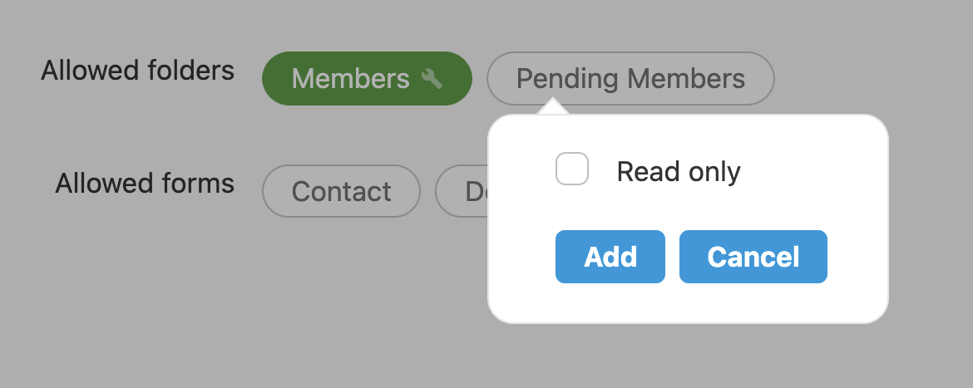Click the Allowed folders label
The image size is (973, 388).
tap(137, 71)
